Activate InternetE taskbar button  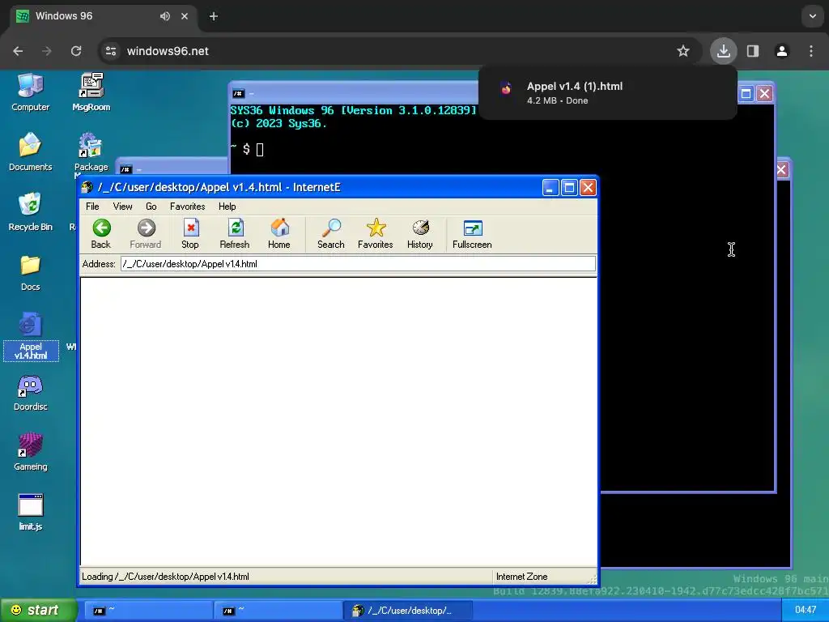408,611
